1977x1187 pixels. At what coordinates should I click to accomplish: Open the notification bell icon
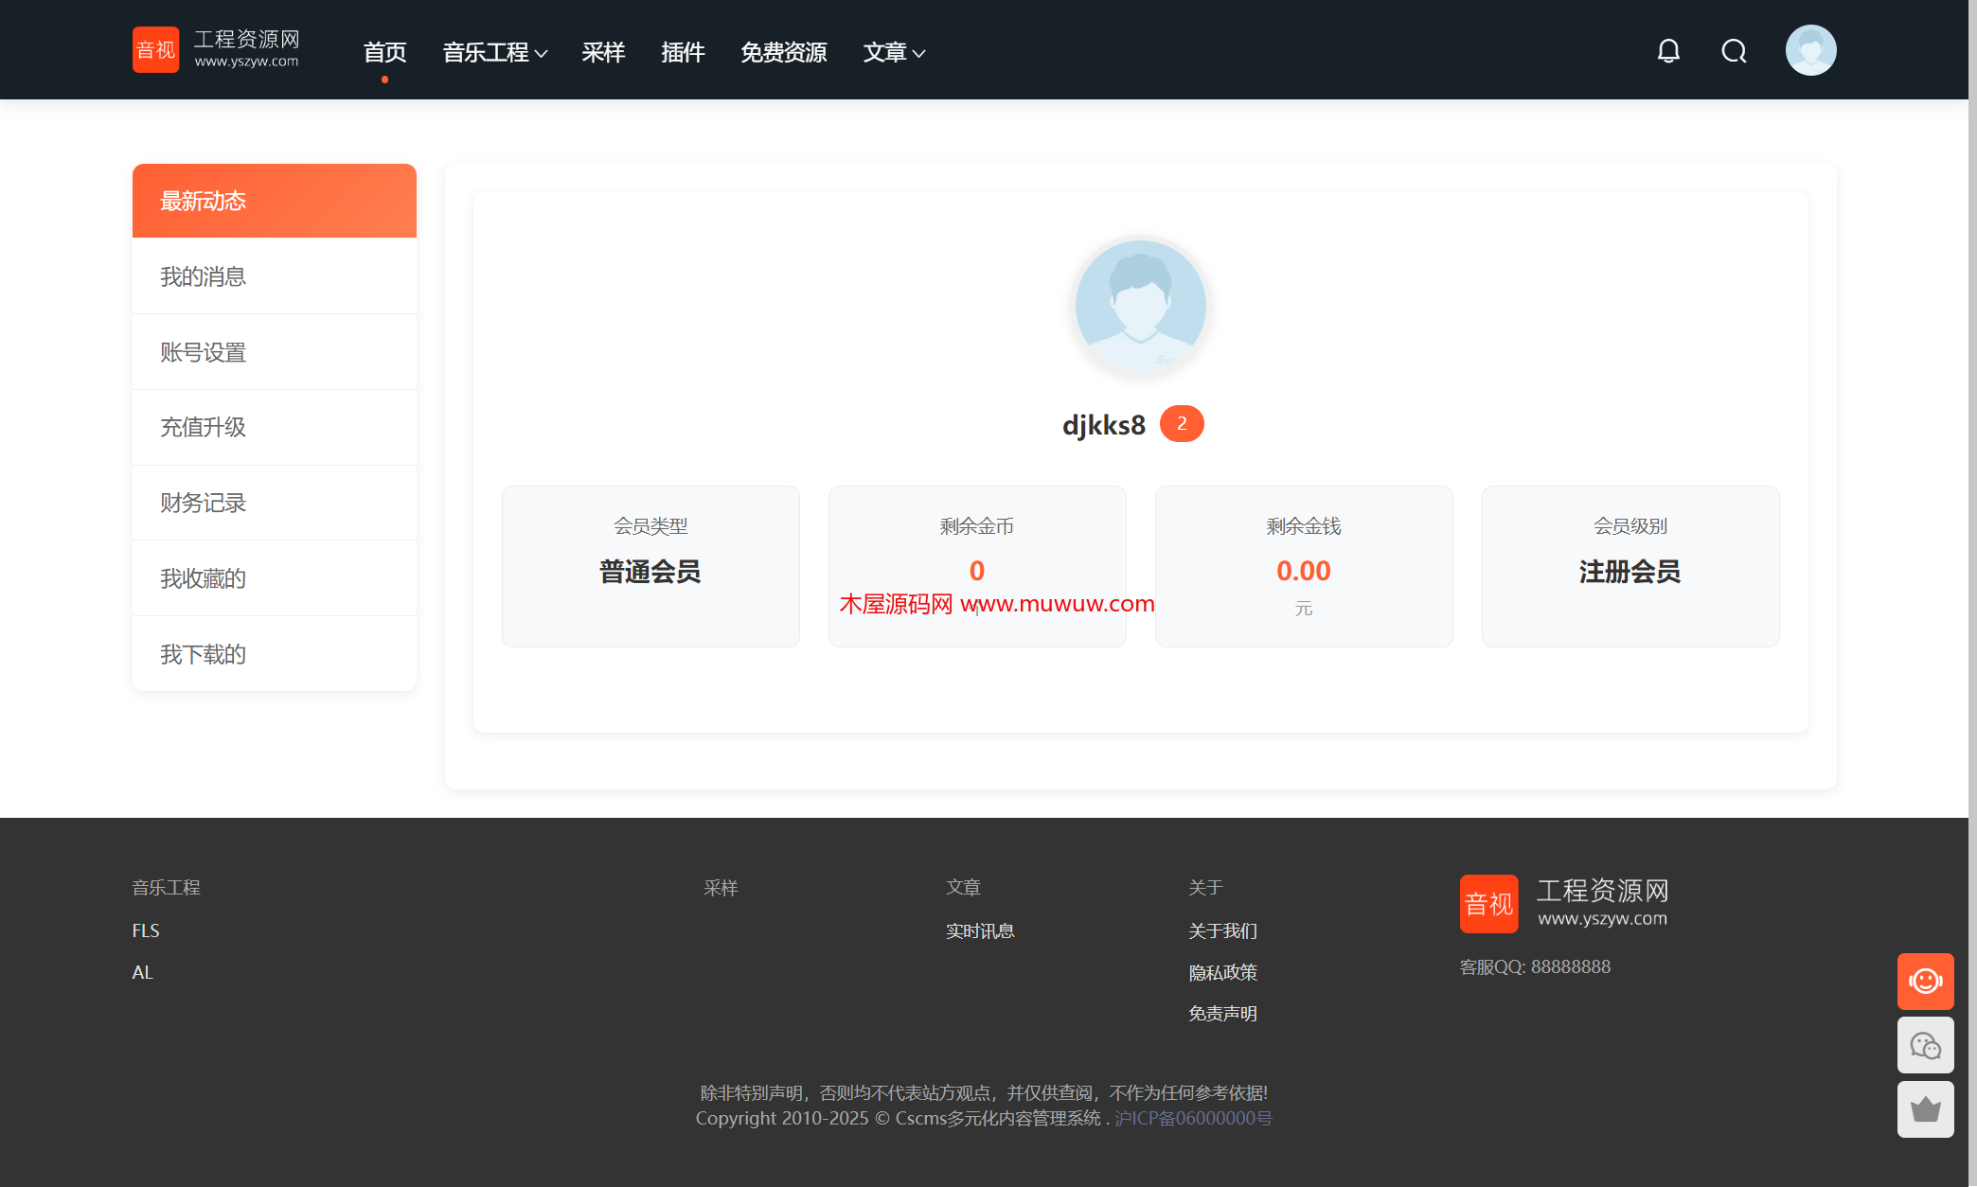tap(1668, 51)
